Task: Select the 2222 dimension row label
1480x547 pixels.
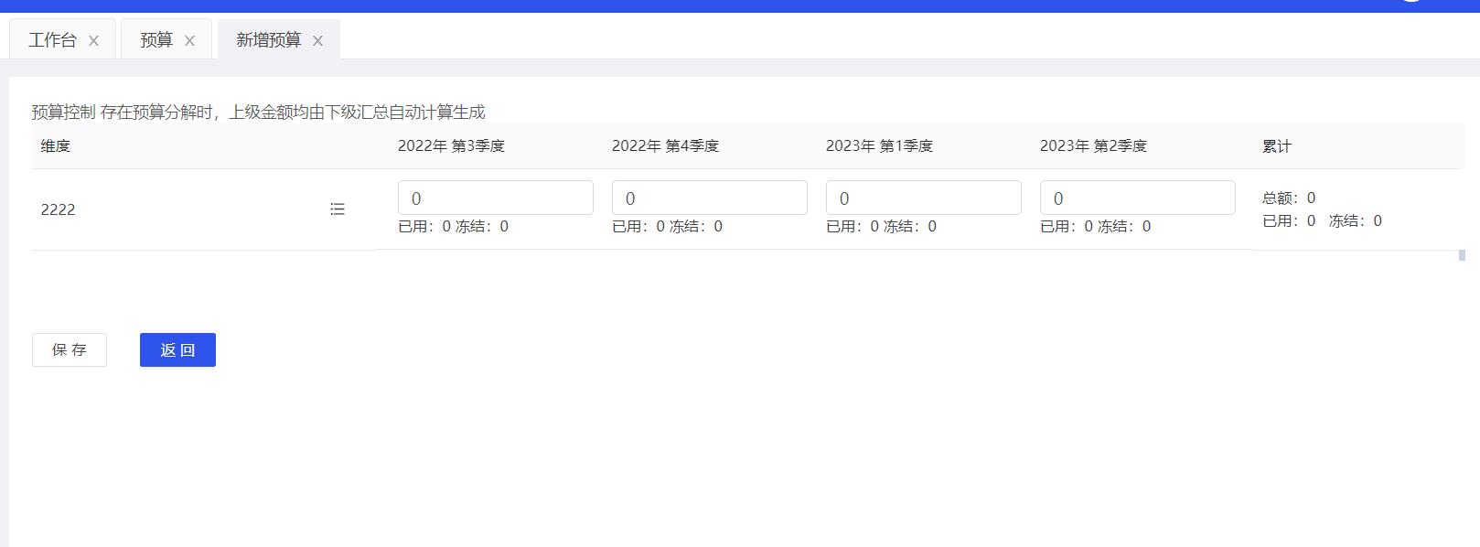Action: 58,209
